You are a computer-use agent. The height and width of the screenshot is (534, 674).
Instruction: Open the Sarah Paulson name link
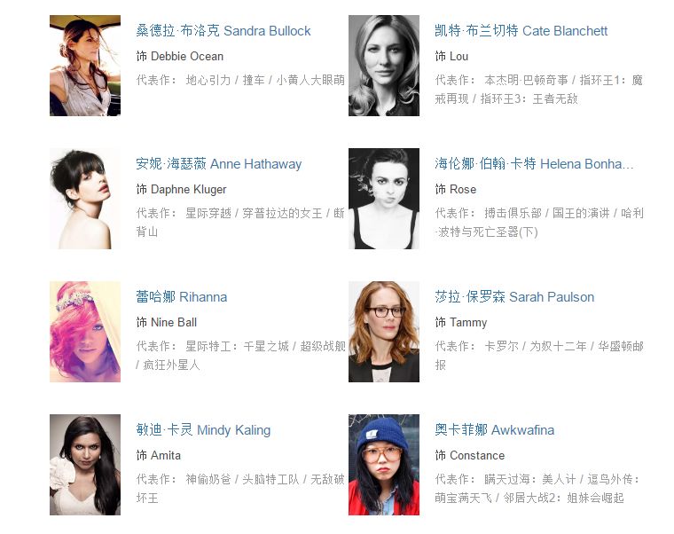point(514,296)
